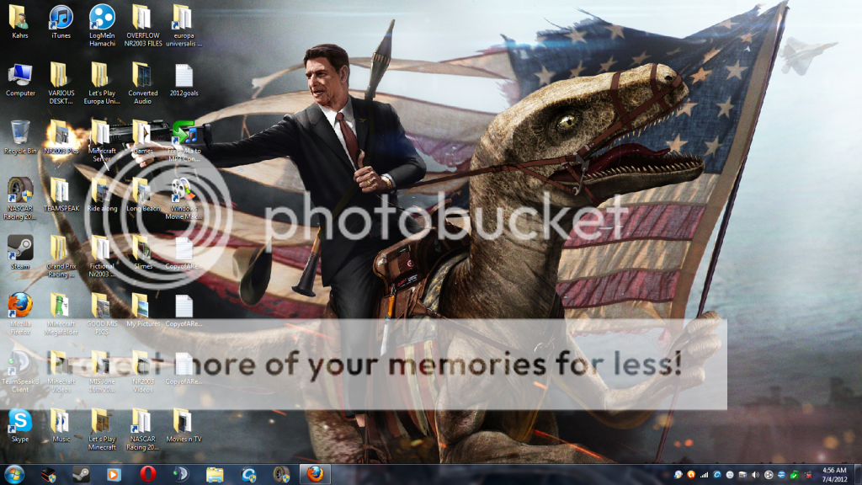
Task: Select the europa universalis folder
Action: [x=184, y=26]
